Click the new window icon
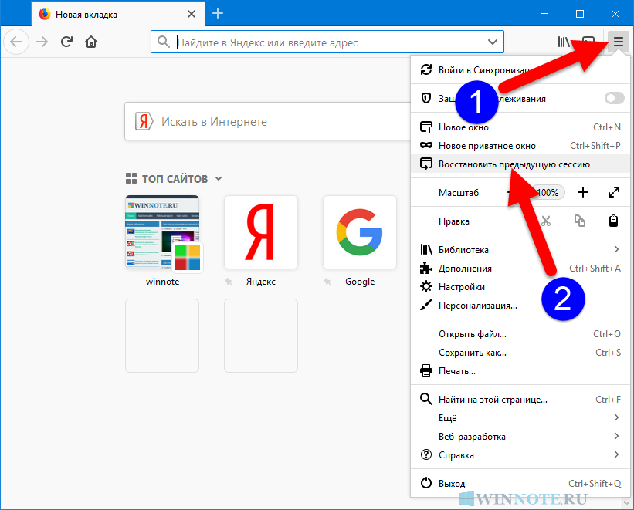Viewport: 634px width, 510px height. tap(425, 127)
